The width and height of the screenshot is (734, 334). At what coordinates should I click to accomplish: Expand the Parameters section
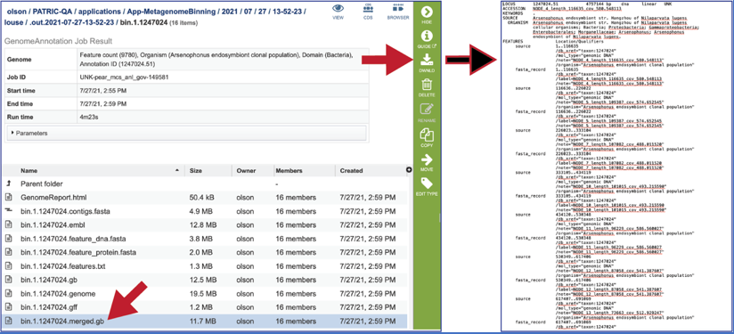(x=187, y=134)
